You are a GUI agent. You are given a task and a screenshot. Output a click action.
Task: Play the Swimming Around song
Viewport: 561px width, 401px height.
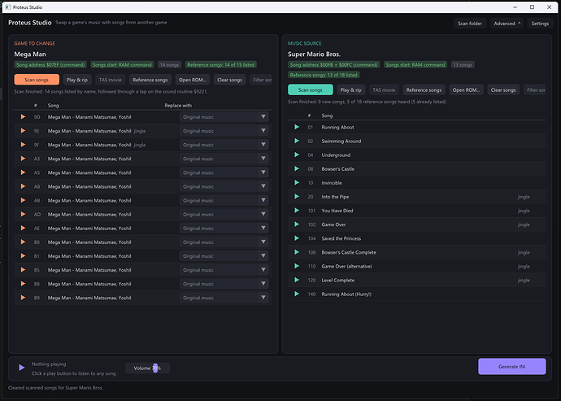tap(297, 141)
